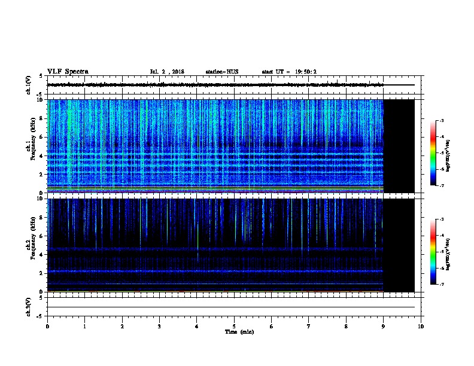The image size is (474, 366).
Task: Click the 'start UT = 19:50:2' label
Action: [x=289, y=72]
